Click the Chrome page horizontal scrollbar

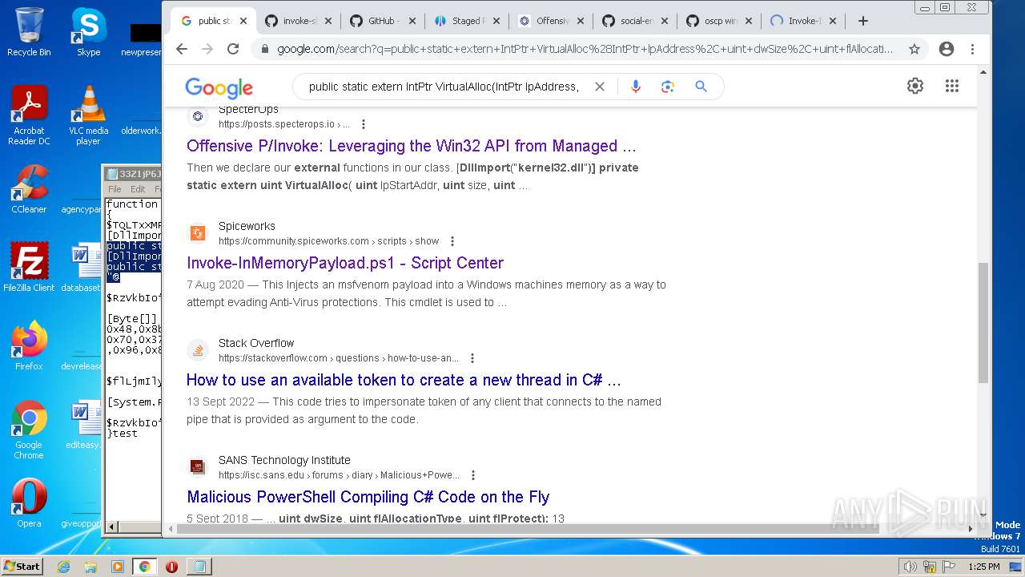coord(528,529)
